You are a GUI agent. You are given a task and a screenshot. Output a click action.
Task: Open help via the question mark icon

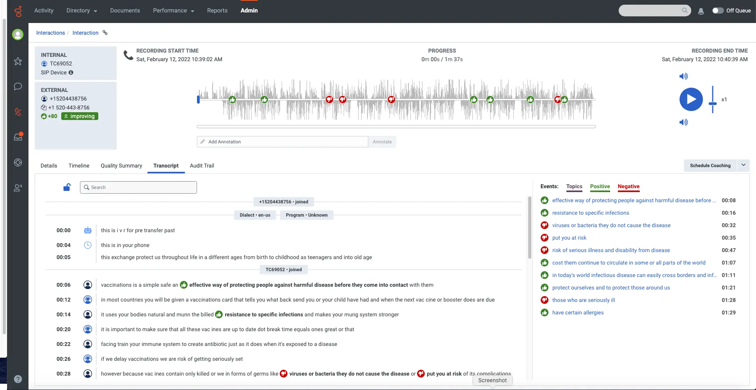point(18,378)
